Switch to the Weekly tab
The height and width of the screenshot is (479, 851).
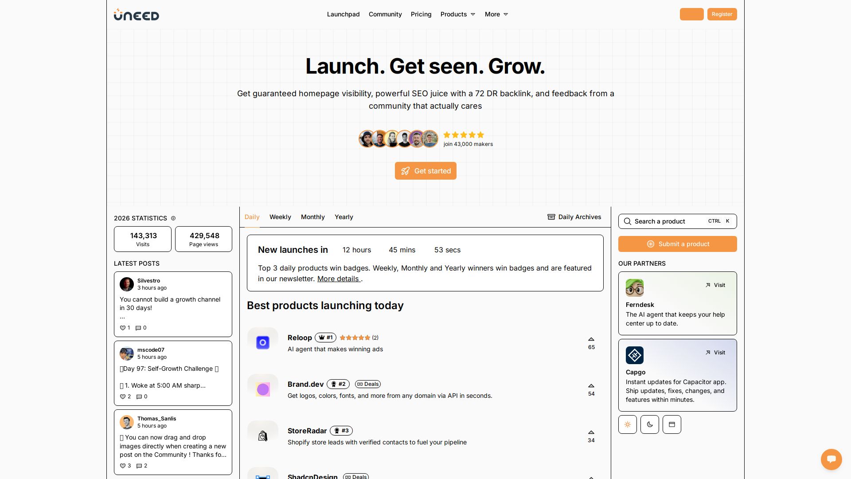click(280, 217)
